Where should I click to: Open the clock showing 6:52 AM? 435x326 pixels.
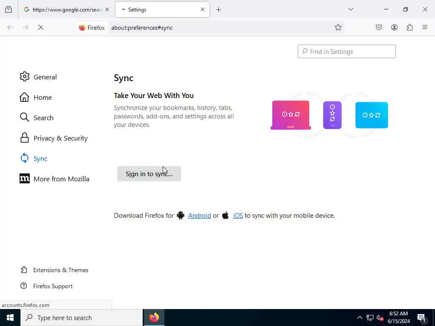click(x=399, y=318)
